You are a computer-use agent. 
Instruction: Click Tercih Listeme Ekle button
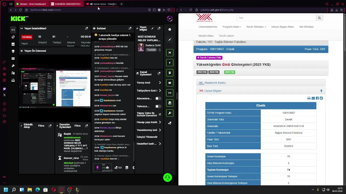pyautogui.click(x=209, y=58)
